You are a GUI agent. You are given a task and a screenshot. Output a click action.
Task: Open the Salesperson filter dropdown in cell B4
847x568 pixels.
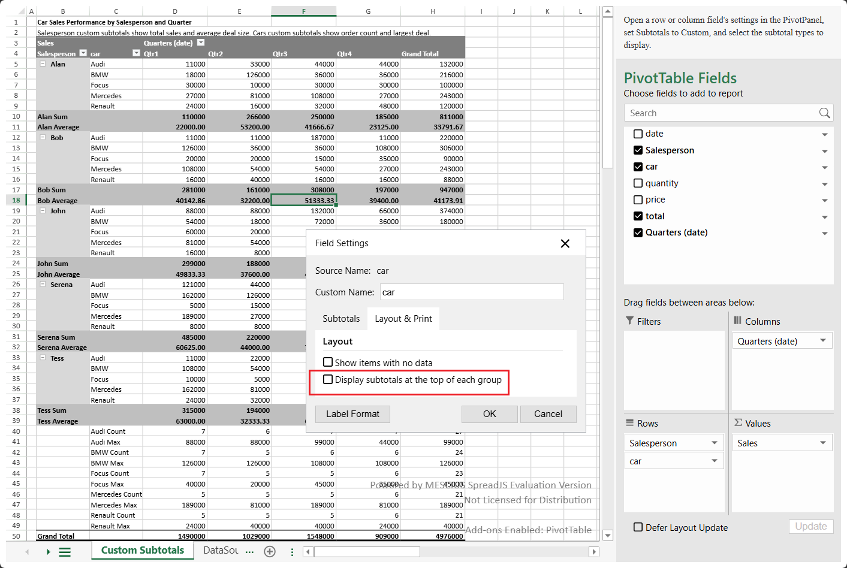coord(83,53)
